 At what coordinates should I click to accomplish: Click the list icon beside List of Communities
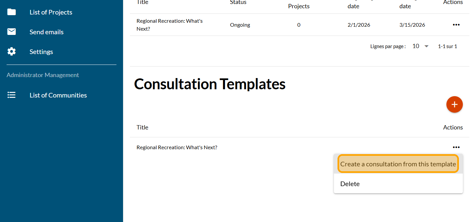(12, 95)
